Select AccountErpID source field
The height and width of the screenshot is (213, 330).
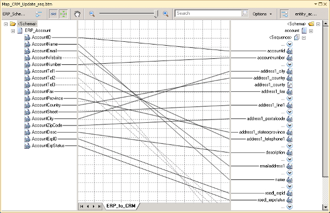pos(44,139)
